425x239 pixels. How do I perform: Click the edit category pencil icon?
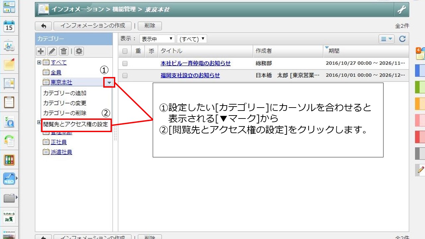pos(52,51)
